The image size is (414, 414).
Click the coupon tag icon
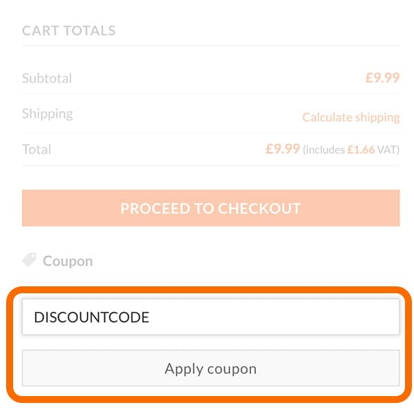29,260
